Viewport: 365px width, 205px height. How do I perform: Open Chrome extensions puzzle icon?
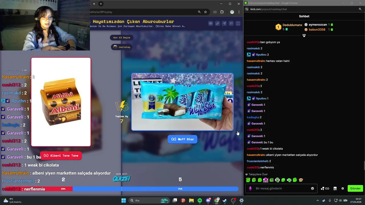pos(222,12)
